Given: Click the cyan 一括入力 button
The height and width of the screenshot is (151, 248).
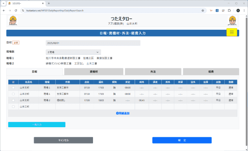Looking at the screenshot, I should point(37,124).
